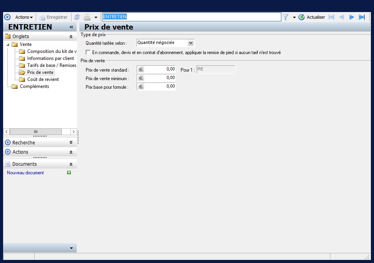Click the Onglets folder icon
374x263 pixels.
coord(8,36)
